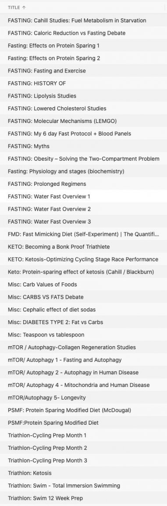Select FASTING: Caloric Reduction vs Fasting Debate

point(83,33)
